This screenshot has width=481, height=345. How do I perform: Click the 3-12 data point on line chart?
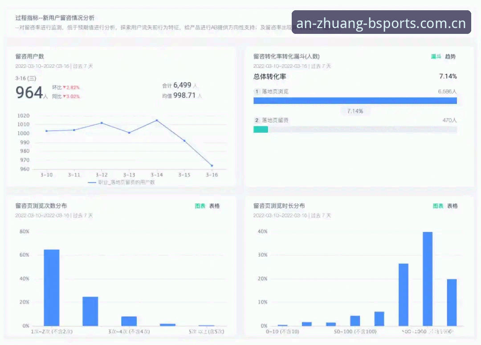(x=102, y=123)
